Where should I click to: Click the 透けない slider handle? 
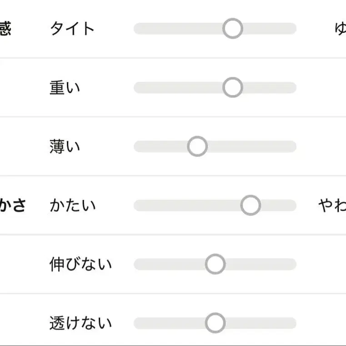click(215, 323)
